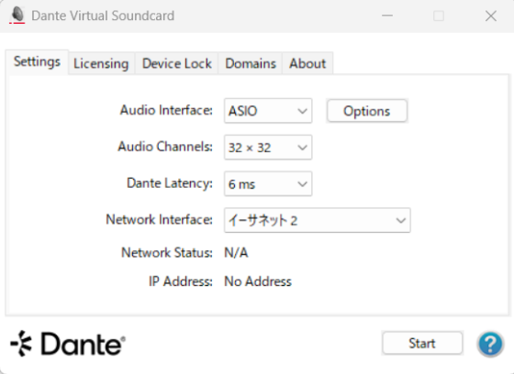Click the Dante Virtual Soundcard title bar icon
The width and height of the screenshot is (514, 374).
(17, 16)
